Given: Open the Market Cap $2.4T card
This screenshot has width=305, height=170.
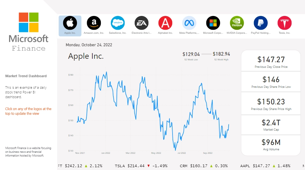Looking at the screenshot, I should point(271,125).
